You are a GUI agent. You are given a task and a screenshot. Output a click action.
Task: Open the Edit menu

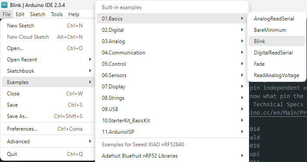(x=20, y=14)
